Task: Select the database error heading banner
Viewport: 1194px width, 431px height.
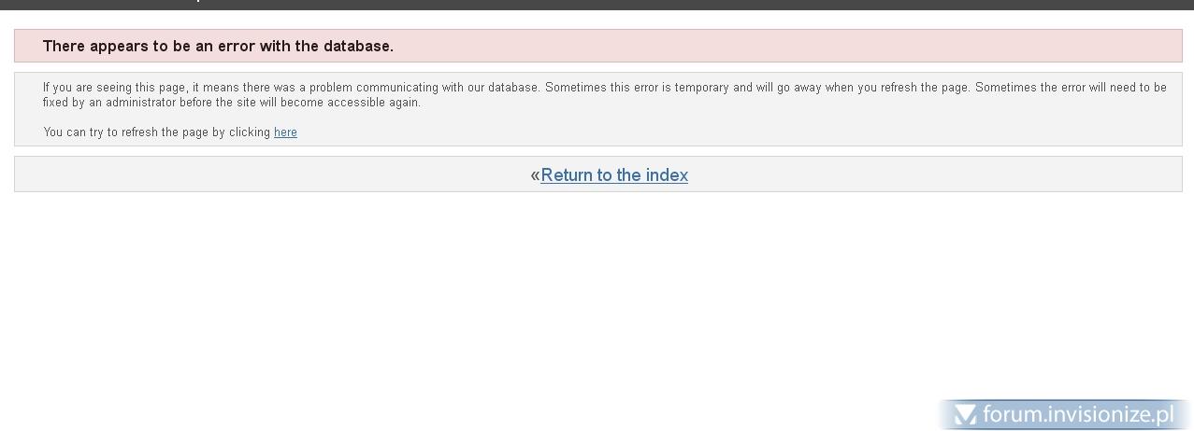Action: tap(598, 46)
